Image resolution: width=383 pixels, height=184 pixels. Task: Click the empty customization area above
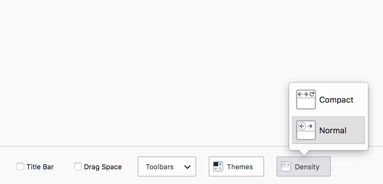(x=141, y=69)
